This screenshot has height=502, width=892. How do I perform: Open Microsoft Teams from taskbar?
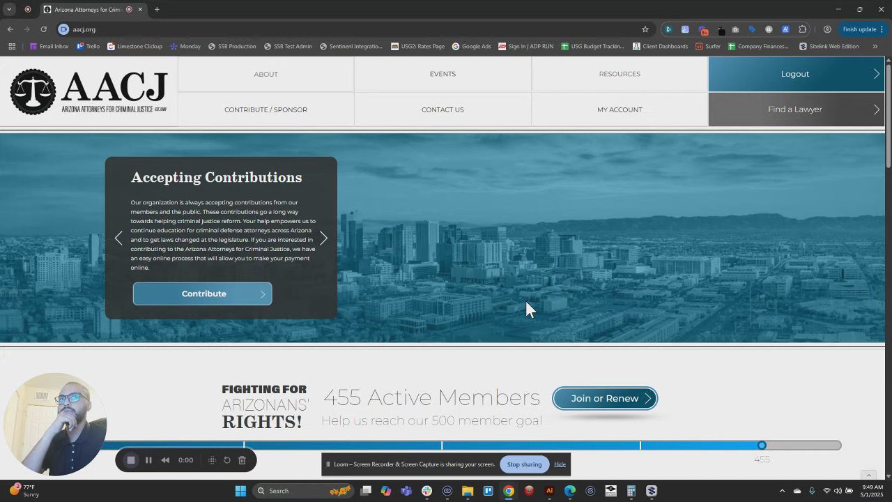[406, 491]
